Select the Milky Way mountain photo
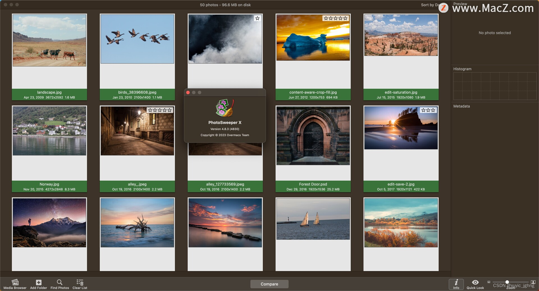539x291 pixels. coord(49,223)
